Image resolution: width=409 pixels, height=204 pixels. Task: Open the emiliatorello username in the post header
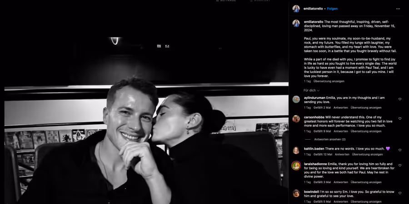tap(313, 9)
